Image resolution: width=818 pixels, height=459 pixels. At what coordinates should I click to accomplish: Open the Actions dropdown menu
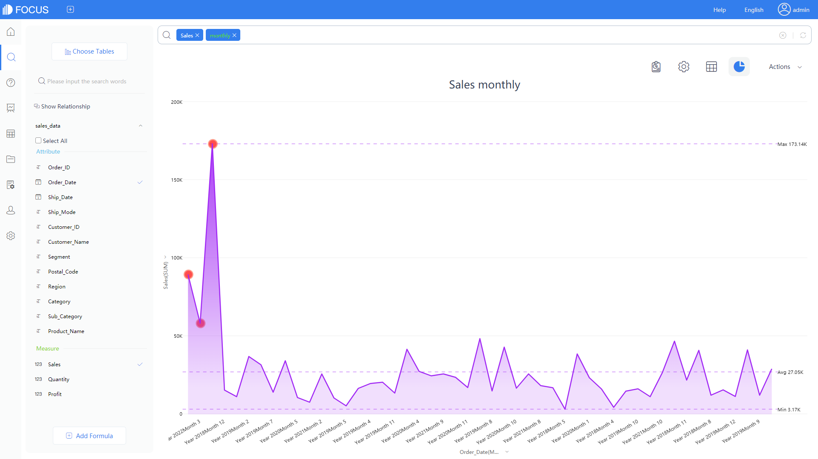point(785,67)
